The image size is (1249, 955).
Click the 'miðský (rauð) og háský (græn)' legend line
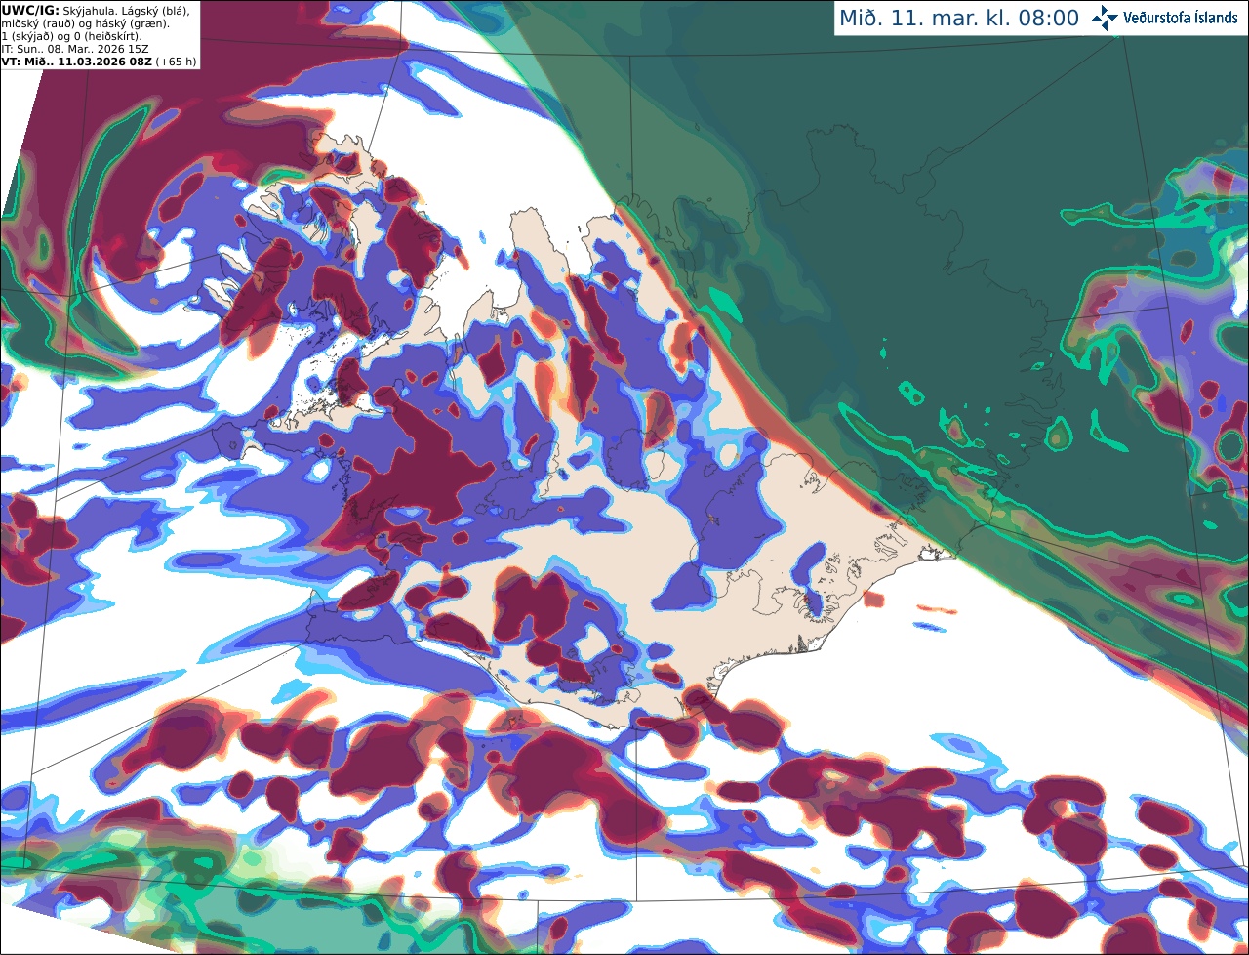click(x=85, y=22)
